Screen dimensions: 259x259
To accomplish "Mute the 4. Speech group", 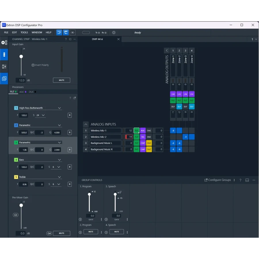I will click(117, 232).
